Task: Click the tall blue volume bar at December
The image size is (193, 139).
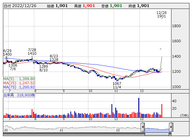Action: tap(139, 108)
